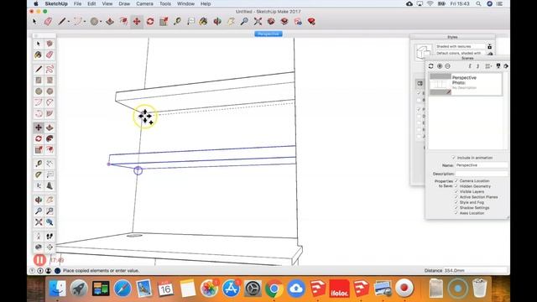Select the Freehand tool in left palette
The height and width of the screenshot is (302, 537).
[50, 69]
